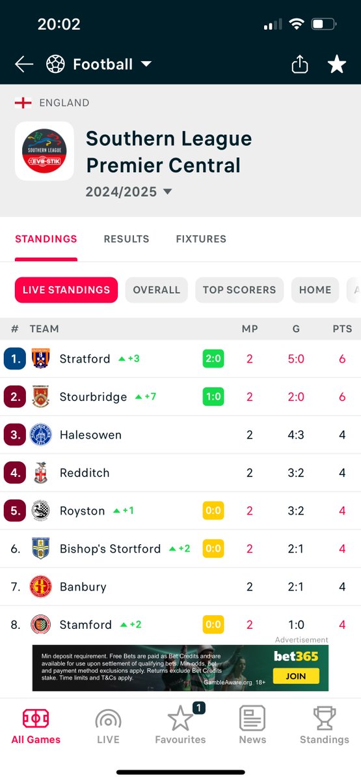Show the Top Scorers filter
This screenshot has height=782, width=361.
239,290
